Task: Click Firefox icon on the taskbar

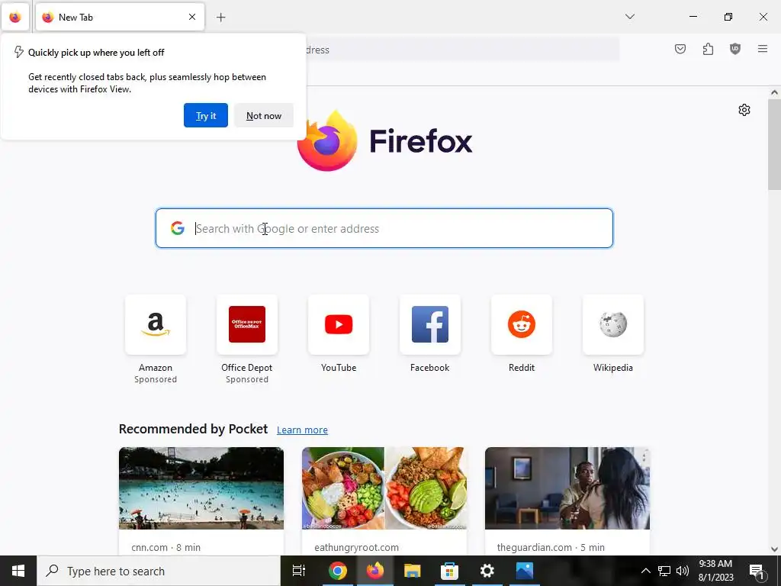Action: pyautogui.click(x=375, y=571)
